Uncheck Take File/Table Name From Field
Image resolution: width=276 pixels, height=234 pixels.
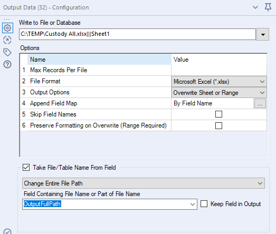(x=26, y=168)
